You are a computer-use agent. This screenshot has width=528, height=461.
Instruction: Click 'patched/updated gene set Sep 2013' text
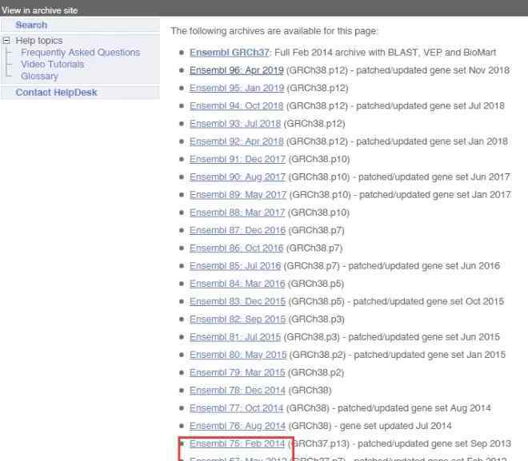click(434, 444)
